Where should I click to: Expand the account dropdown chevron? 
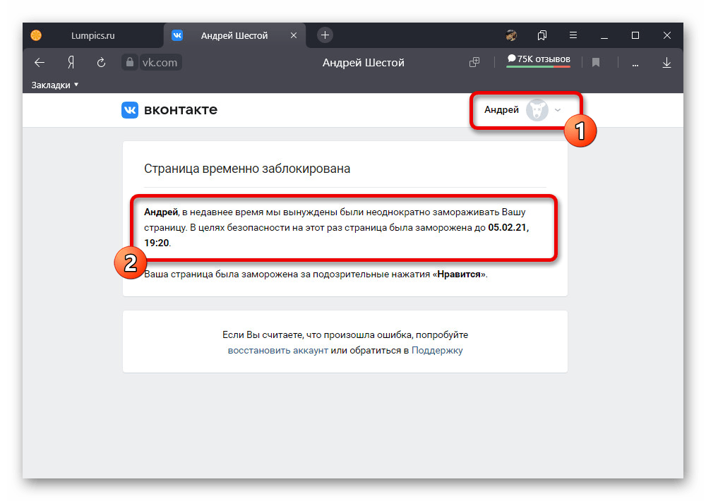pyautogui.click(x=558, y=110)
